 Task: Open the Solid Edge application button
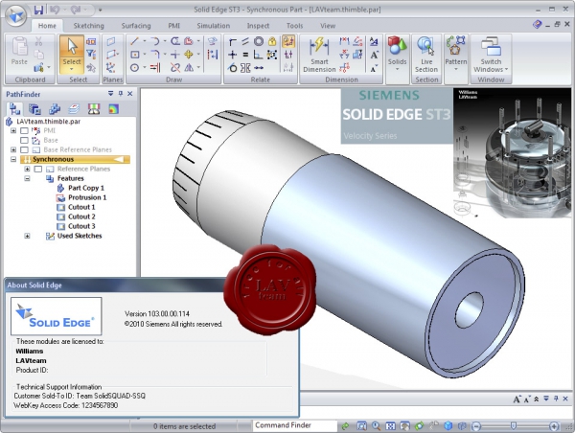click(x=16, y=15)
